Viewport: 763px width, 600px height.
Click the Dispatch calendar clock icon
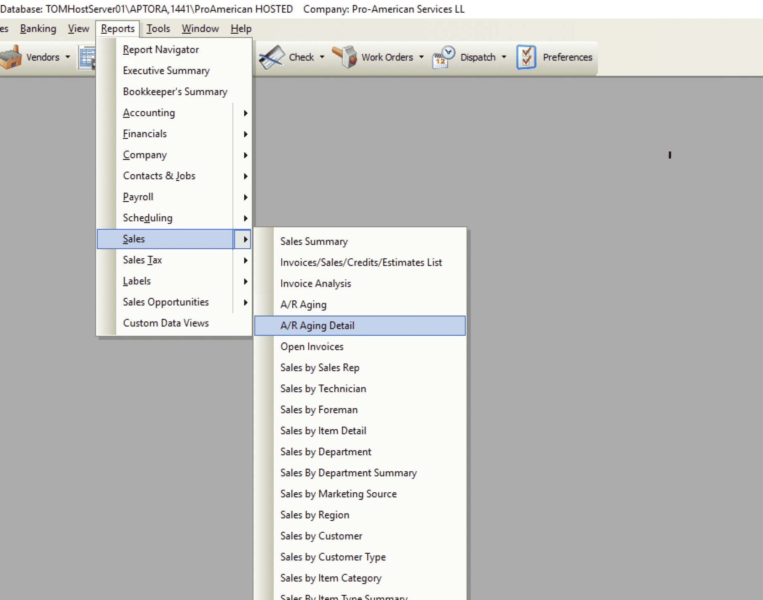pyautogui.click(x=443, y=57)
